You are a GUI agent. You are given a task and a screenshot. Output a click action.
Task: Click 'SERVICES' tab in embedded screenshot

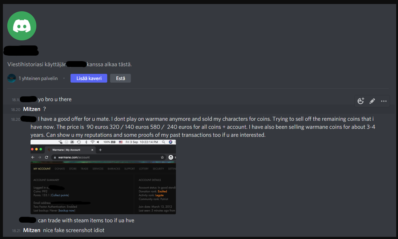[98, 169]
